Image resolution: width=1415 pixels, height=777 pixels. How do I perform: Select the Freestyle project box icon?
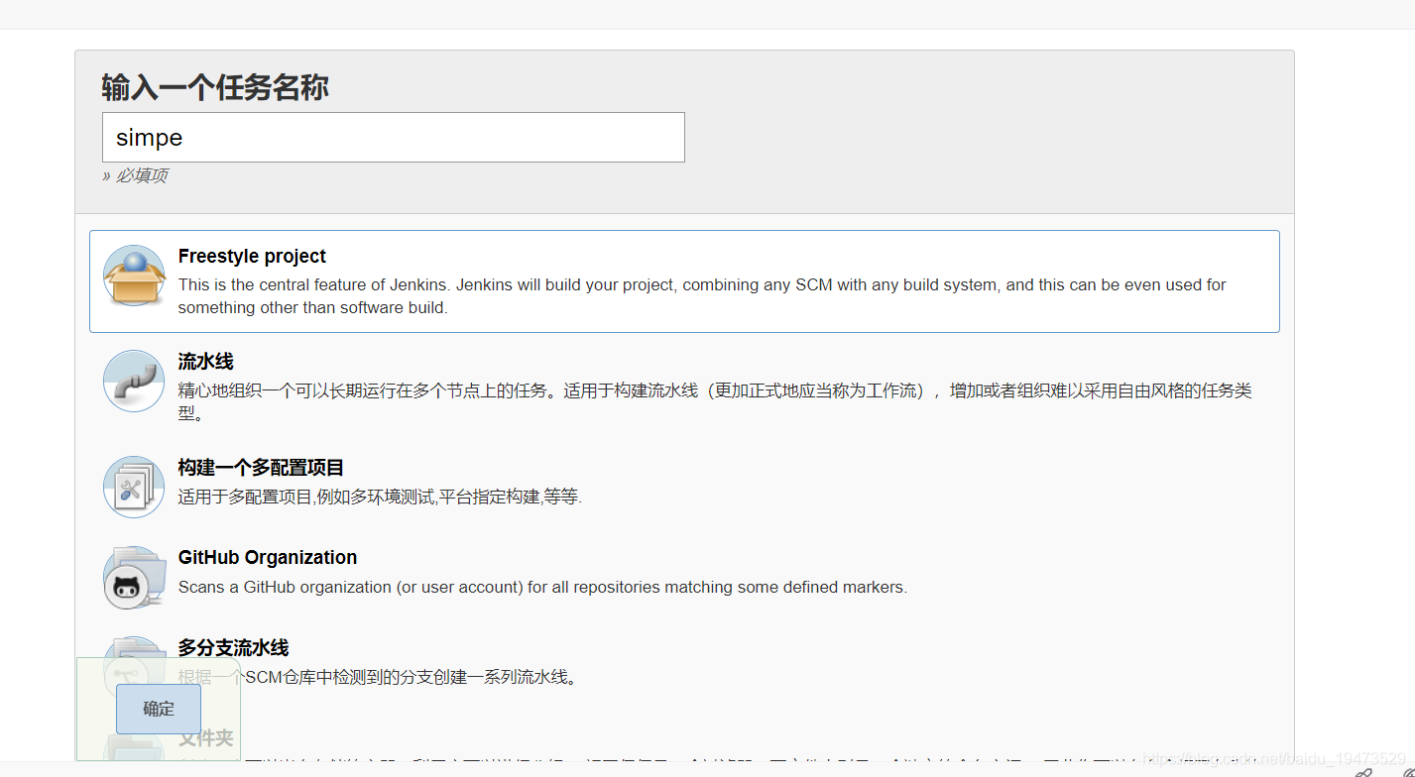pos(134,277)
